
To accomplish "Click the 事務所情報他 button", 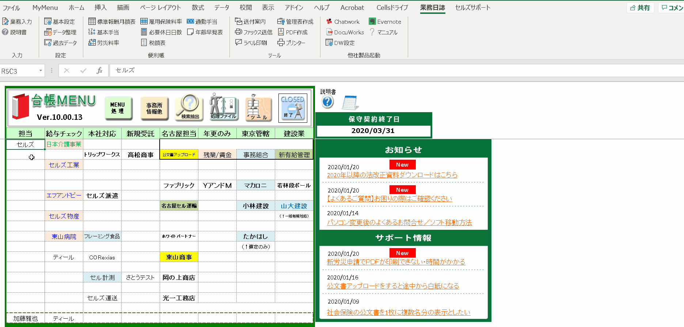I will coord(154,109).
